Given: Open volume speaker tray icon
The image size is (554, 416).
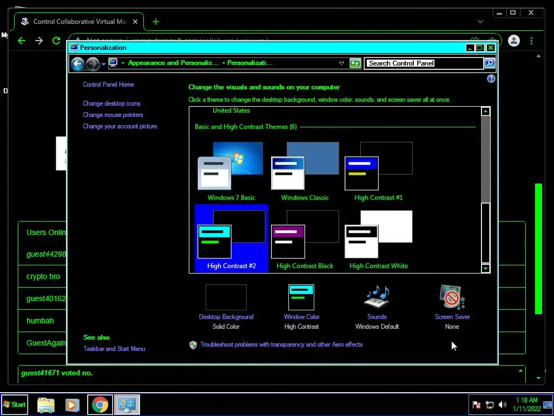Looking at the screenshot, I should pos(503,405).
